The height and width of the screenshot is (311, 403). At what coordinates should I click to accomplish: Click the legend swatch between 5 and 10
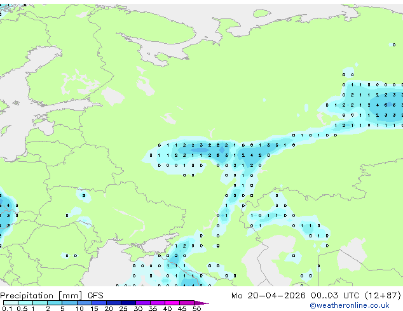point(69,303)
